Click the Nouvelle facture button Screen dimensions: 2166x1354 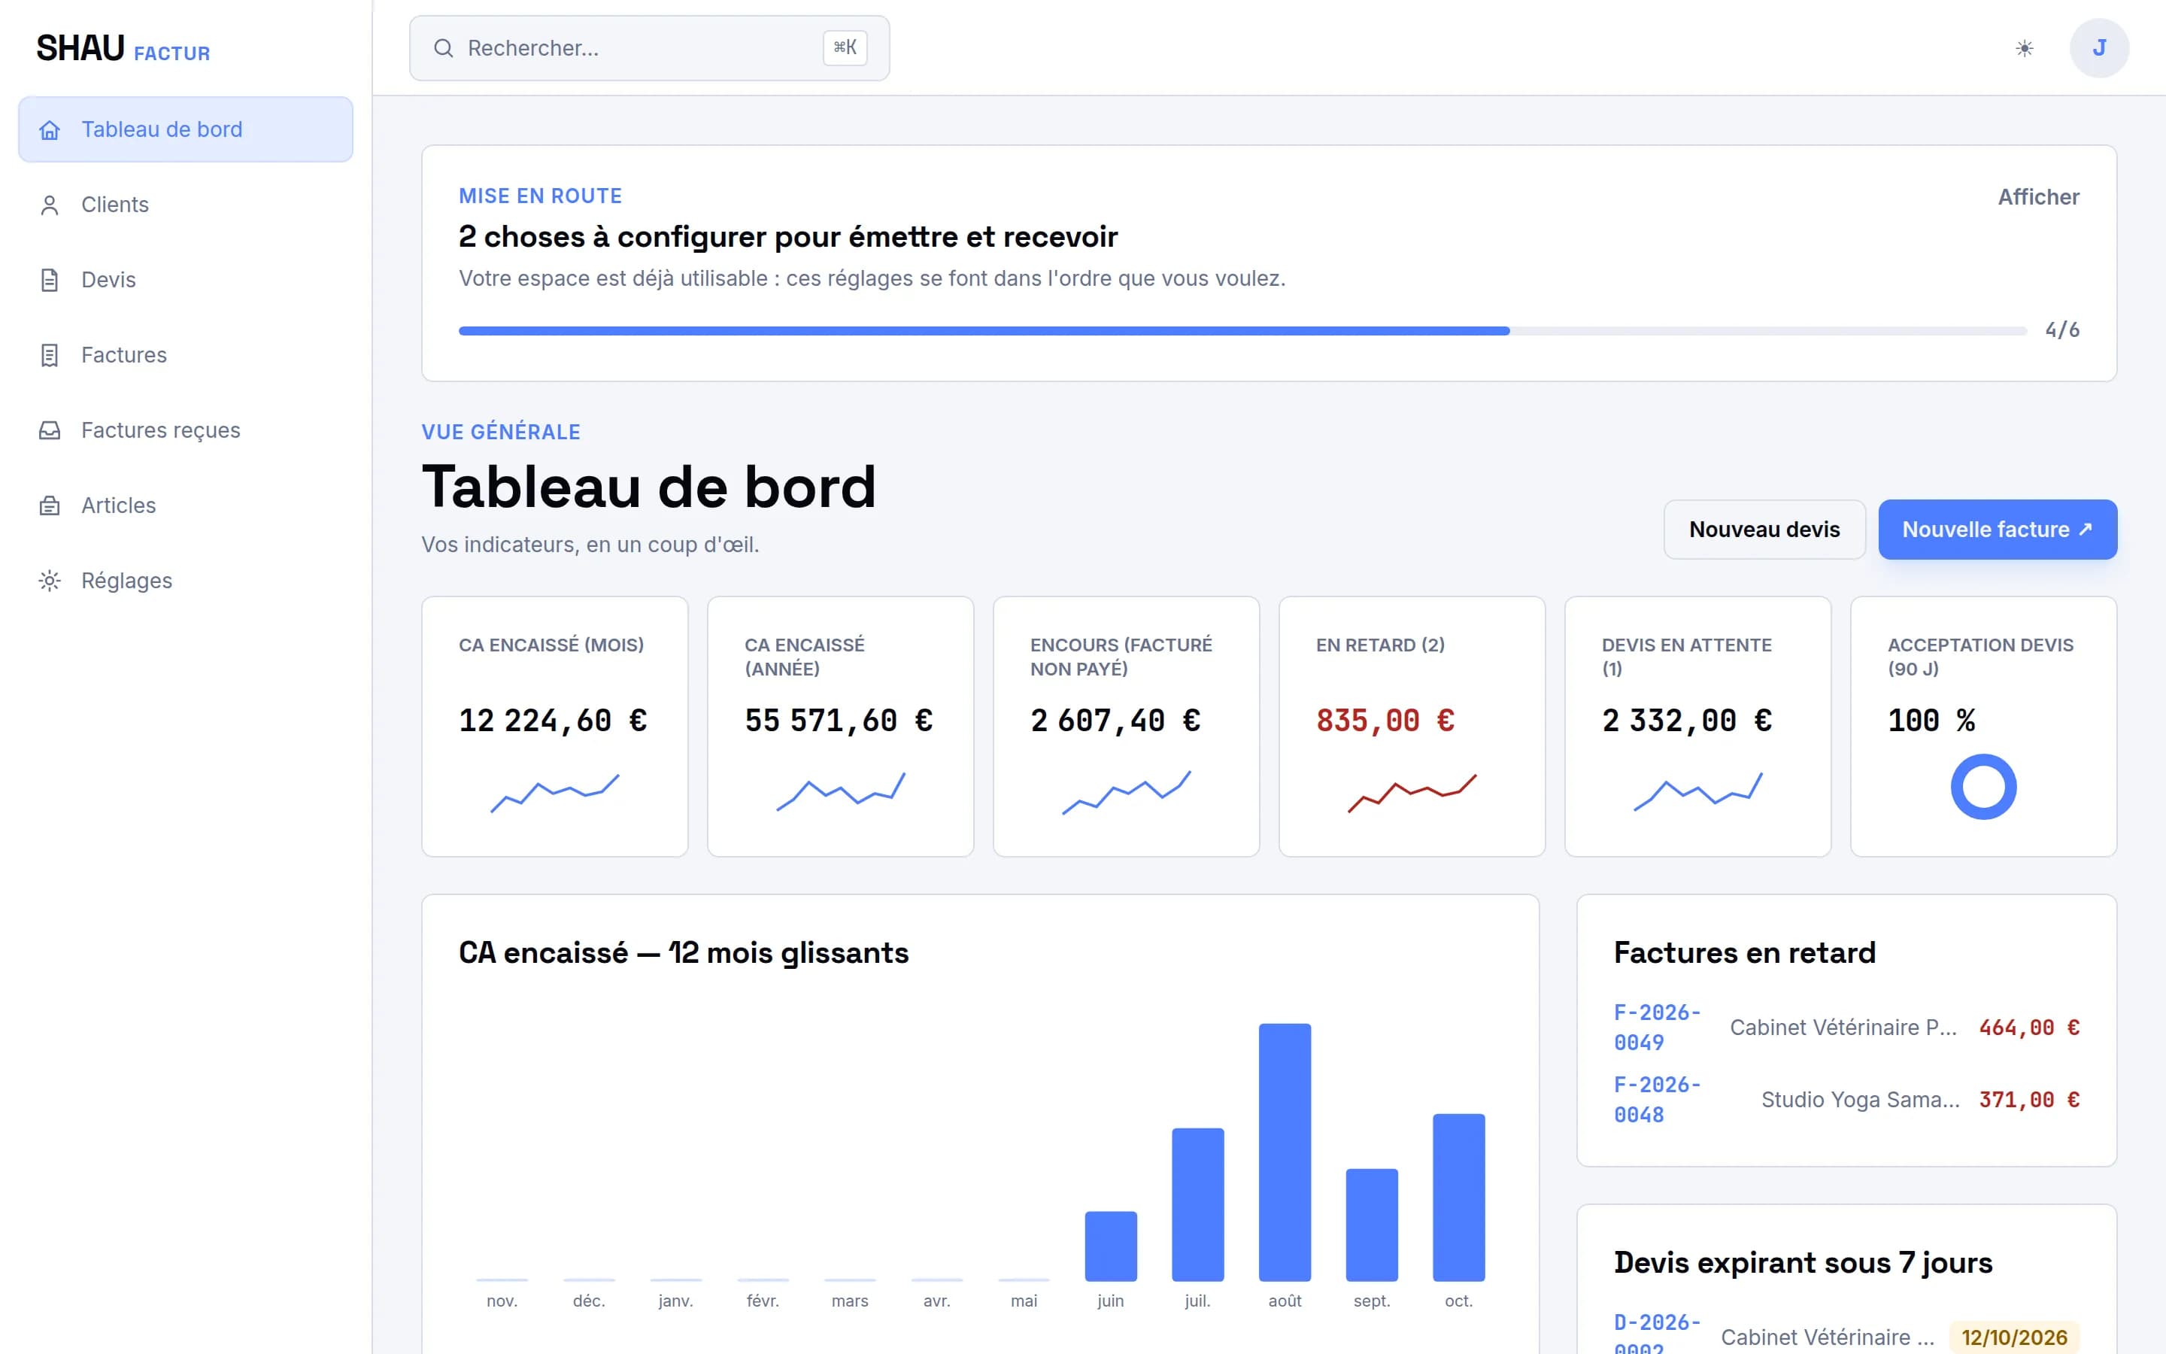[x=1997, y=530]
